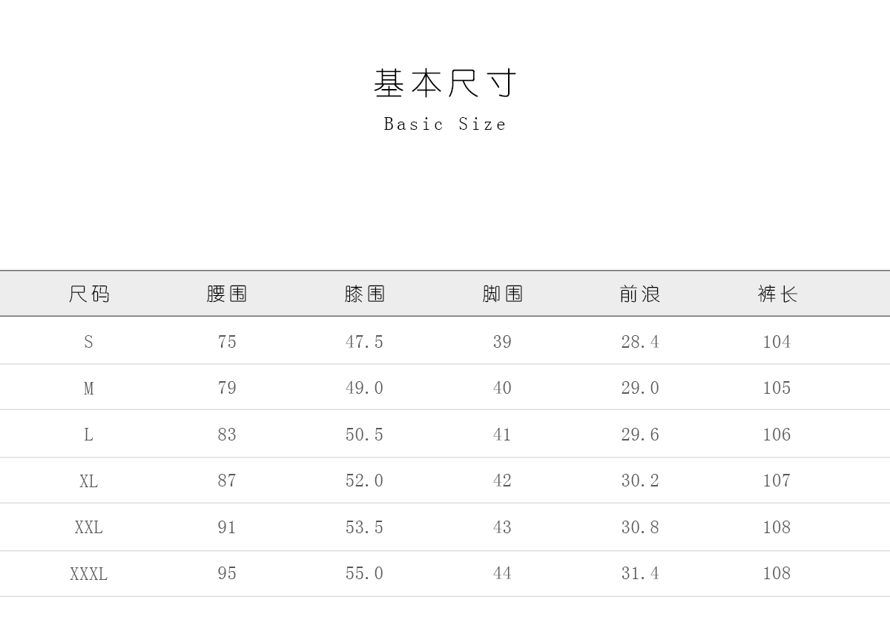Click ankle value 41 in L row
This screenshot has height=617, width=890.
[502, 435]
